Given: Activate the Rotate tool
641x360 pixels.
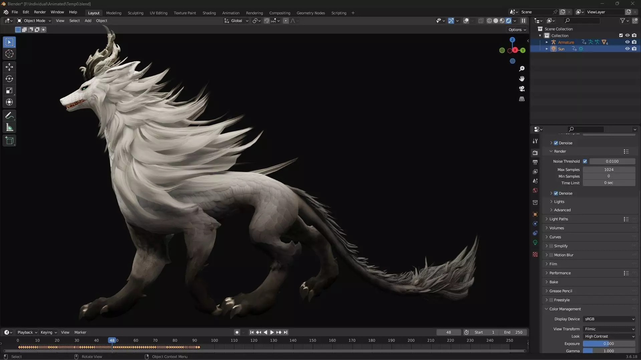Looking at the screenshot, I should [9, 79].
